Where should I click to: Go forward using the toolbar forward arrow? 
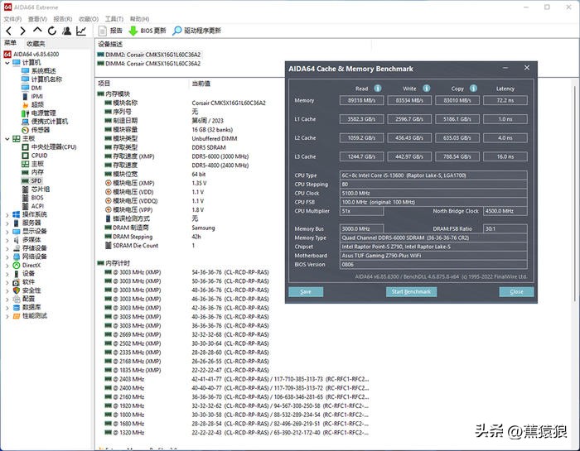(x=23, y=31)
